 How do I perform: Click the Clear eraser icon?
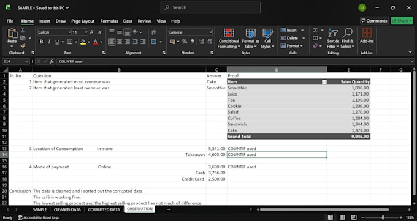[x=315, y=46]
